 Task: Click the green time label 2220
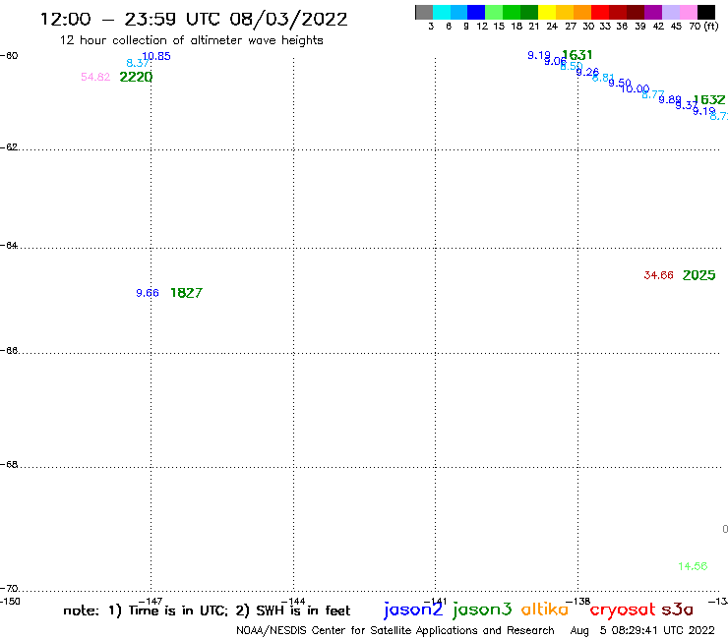(136, 77)
